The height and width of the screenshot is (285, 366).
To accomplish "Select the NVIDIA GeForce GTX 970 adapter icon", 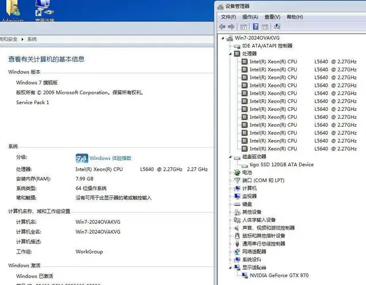I will pyautogui.click(x=245, y=275).
